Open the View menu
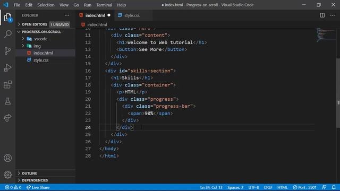The height and width of the screenshot is (191, 340). point(64,5)
